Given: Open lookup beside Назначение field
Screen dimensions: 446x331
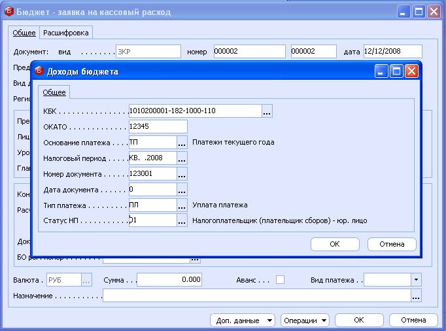Looking at the screenshot, I should [x=416, y=296].
